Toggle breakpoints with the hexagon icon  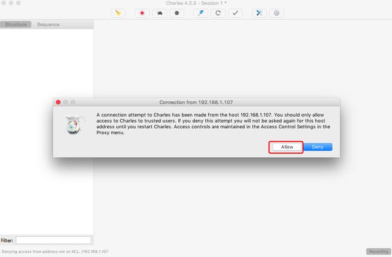point(177,13)
